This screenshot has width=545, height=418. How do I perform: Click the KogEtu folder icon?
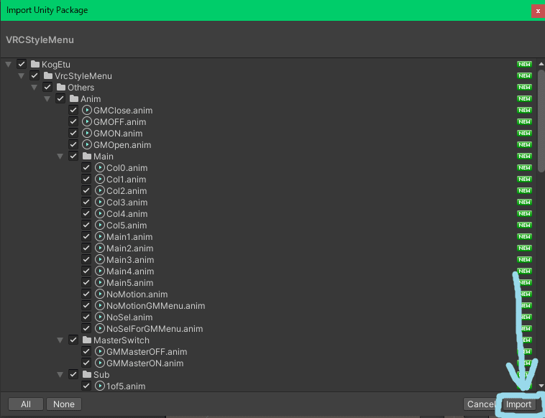pos(35,64)
